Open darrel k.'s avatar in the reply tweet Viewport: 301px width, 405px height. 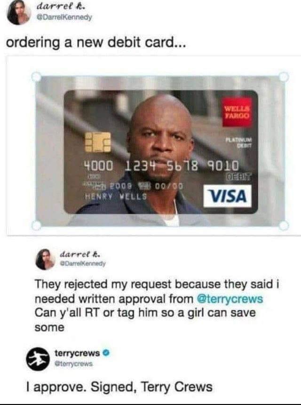click(45, 259)
